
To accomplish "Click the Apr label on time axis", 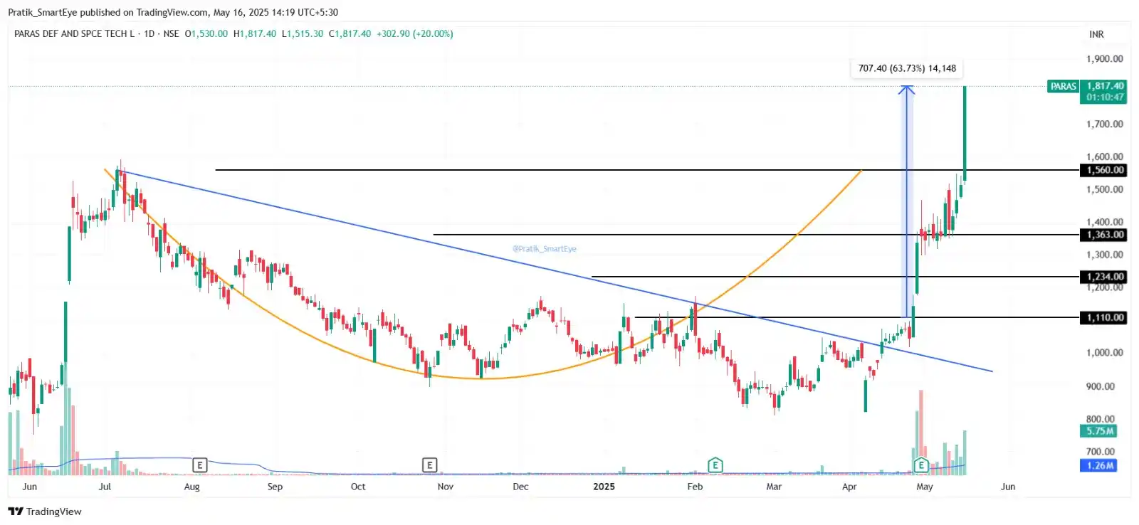I will tap(849, 487).
